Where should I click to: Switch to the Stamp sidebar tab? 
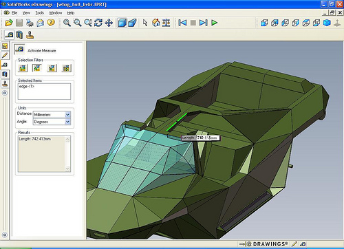click(x=5, y=83)
